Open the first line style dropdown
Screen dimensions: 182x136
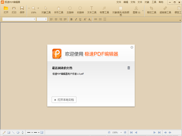point(32,132)
